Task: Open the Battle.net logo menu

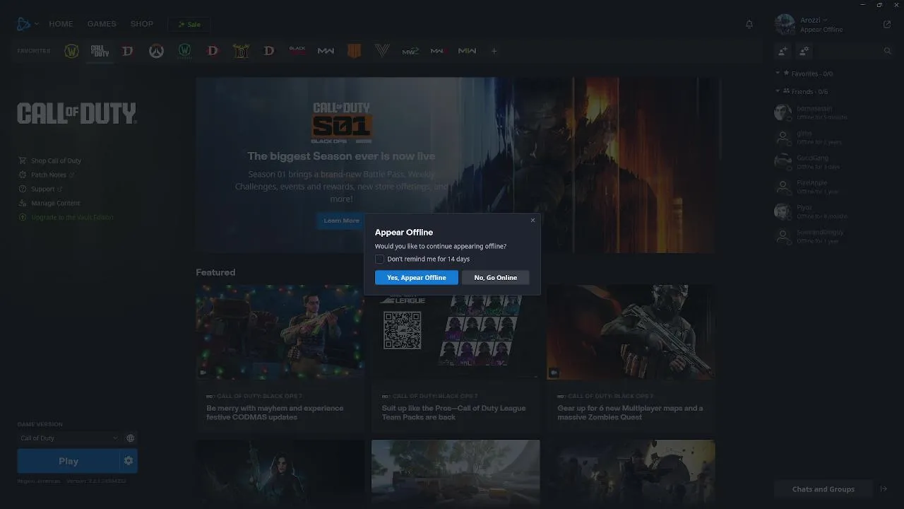Action: pos(28,24)
